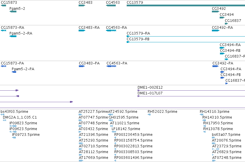Select the IP09823.5prime EST glyph
245x162 pixels.
tap(13, 126)
